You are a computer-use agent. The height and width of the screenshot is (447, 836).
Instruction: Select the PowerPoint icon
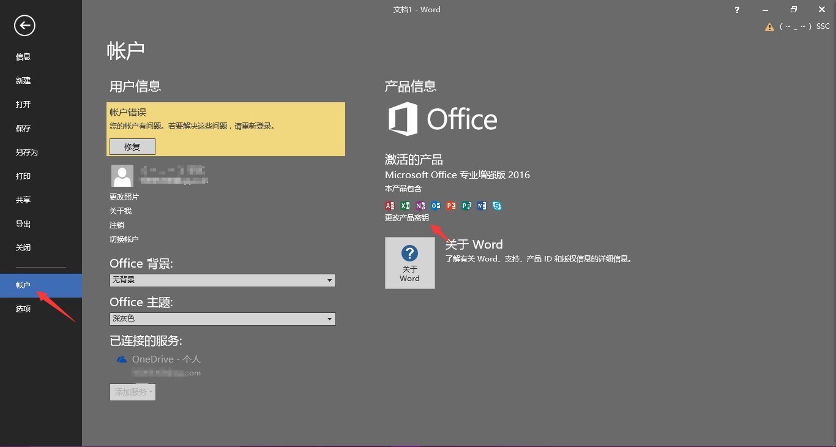450,206
